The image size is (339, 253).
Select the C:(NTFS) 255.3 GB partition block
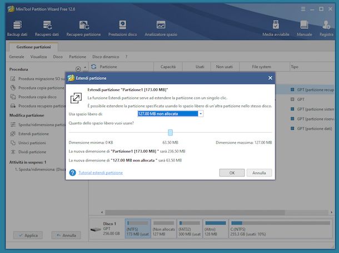click(x=281, y=229)
